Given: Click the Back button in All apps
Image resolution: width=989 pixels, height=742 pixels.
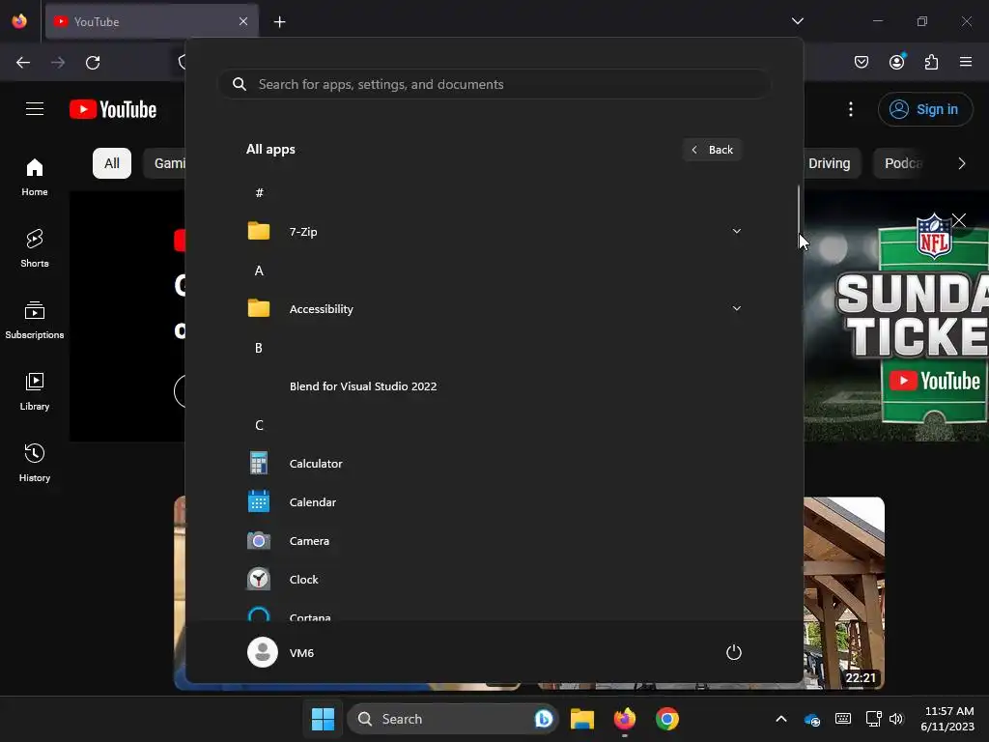Looking at the screenshot, I should (x=712, y=150).
